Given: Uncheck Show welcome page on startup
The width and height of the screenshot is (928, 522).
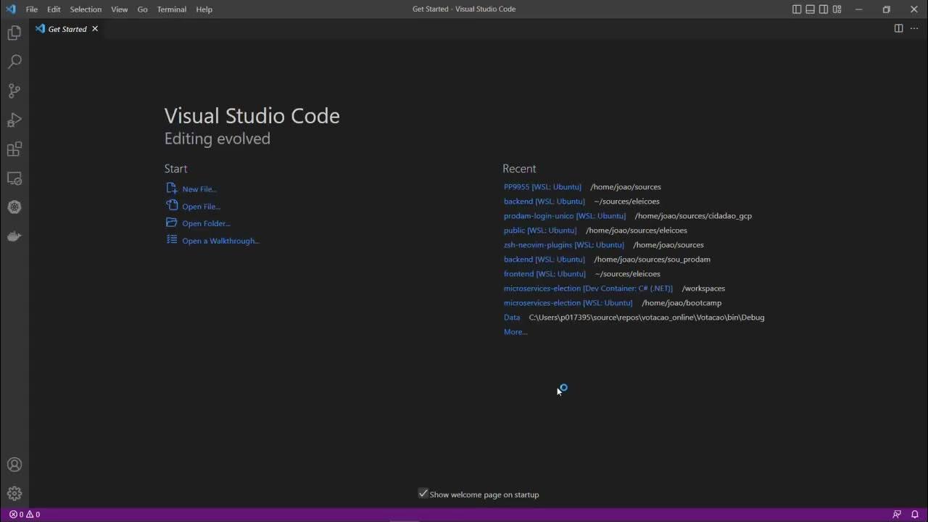Looking at the screenshot, I should coord(423,494).
